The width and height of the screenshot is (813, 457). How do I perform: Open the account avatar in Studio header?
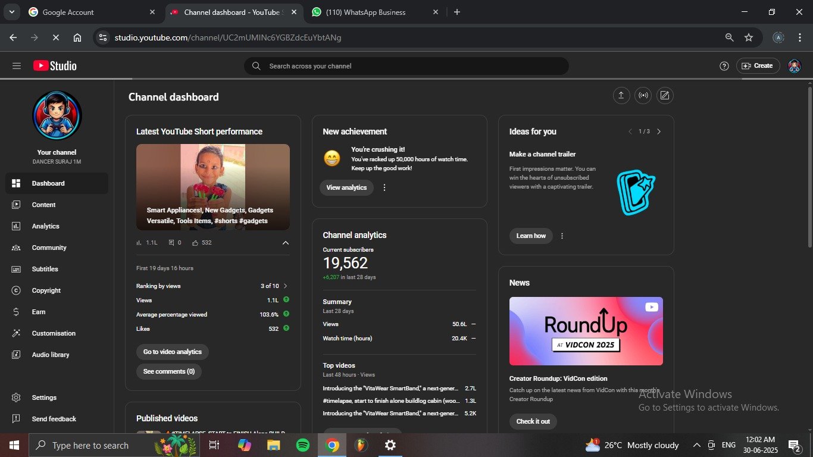coord(795,66)
